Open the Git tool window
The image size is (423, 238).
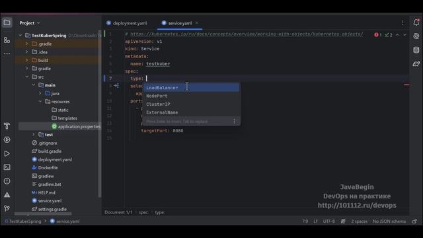click(x=7, y=208)
